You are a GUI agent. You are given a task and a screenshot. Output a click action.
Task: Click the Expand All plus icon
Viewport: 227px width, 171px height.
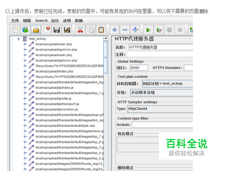click(x=114, y=30)
